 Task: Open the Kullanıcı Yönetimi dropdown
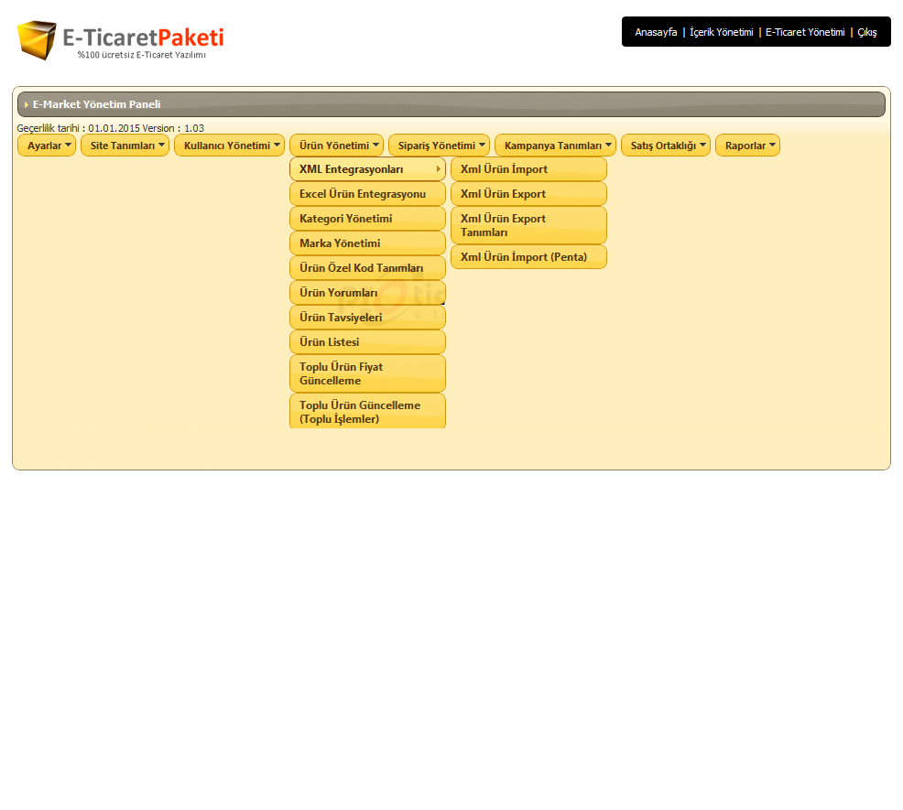(x=229, y=146)
